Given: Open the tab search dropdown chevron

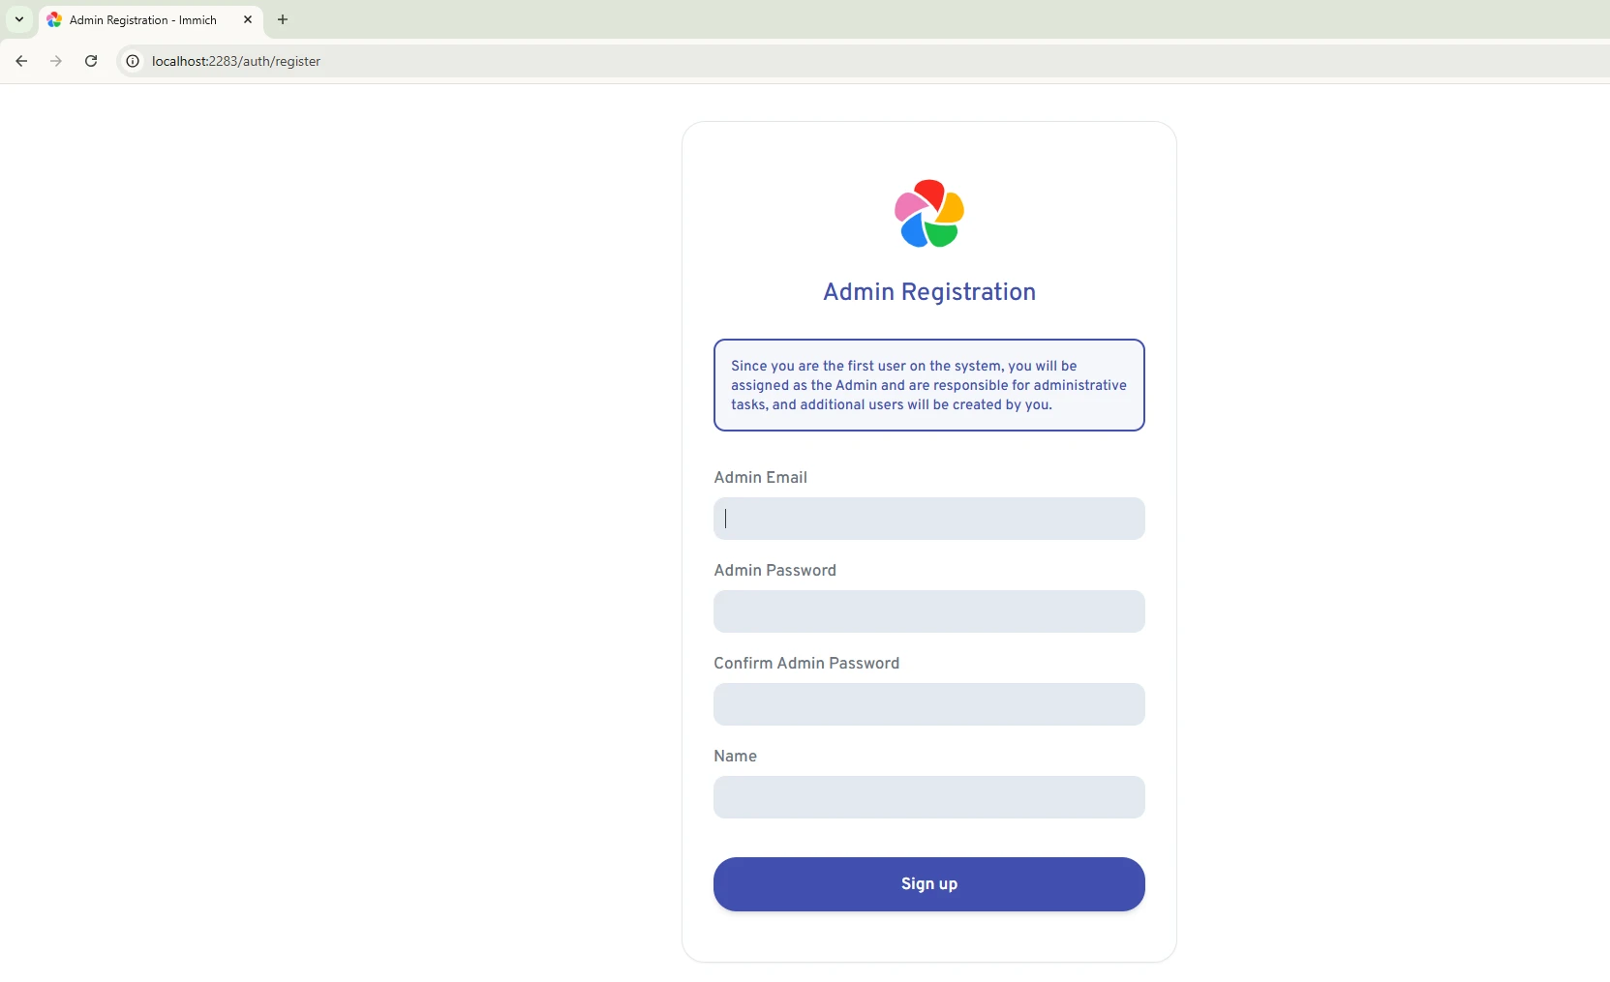Looking at the screenshot, I should coord(19,19).
